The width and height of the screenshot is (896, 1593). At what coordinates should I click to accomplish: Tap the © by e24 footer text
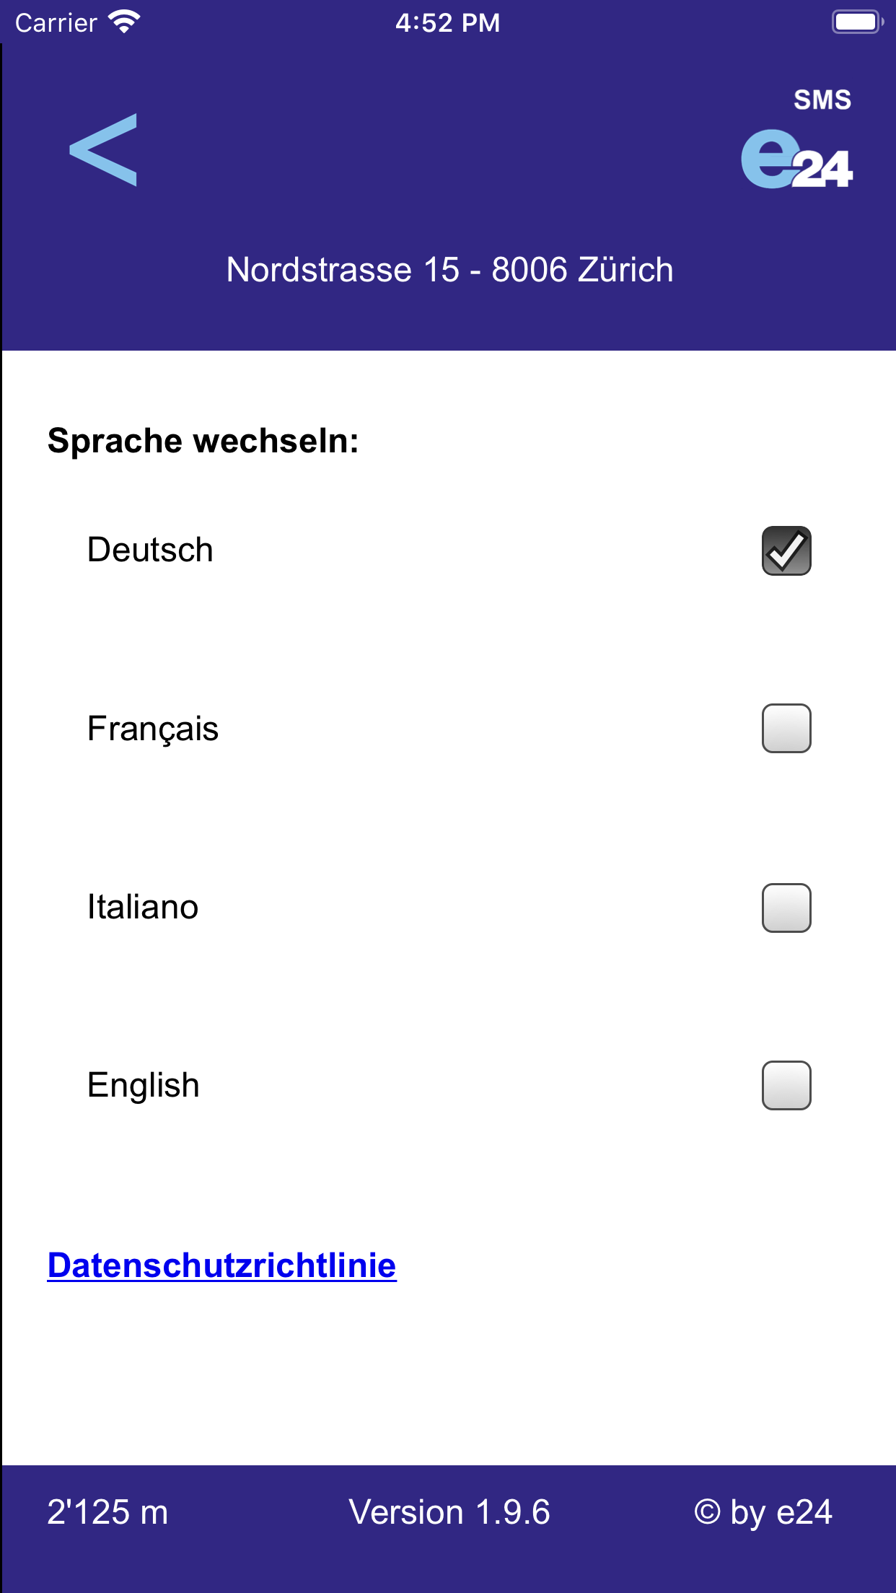point(763,1511)
